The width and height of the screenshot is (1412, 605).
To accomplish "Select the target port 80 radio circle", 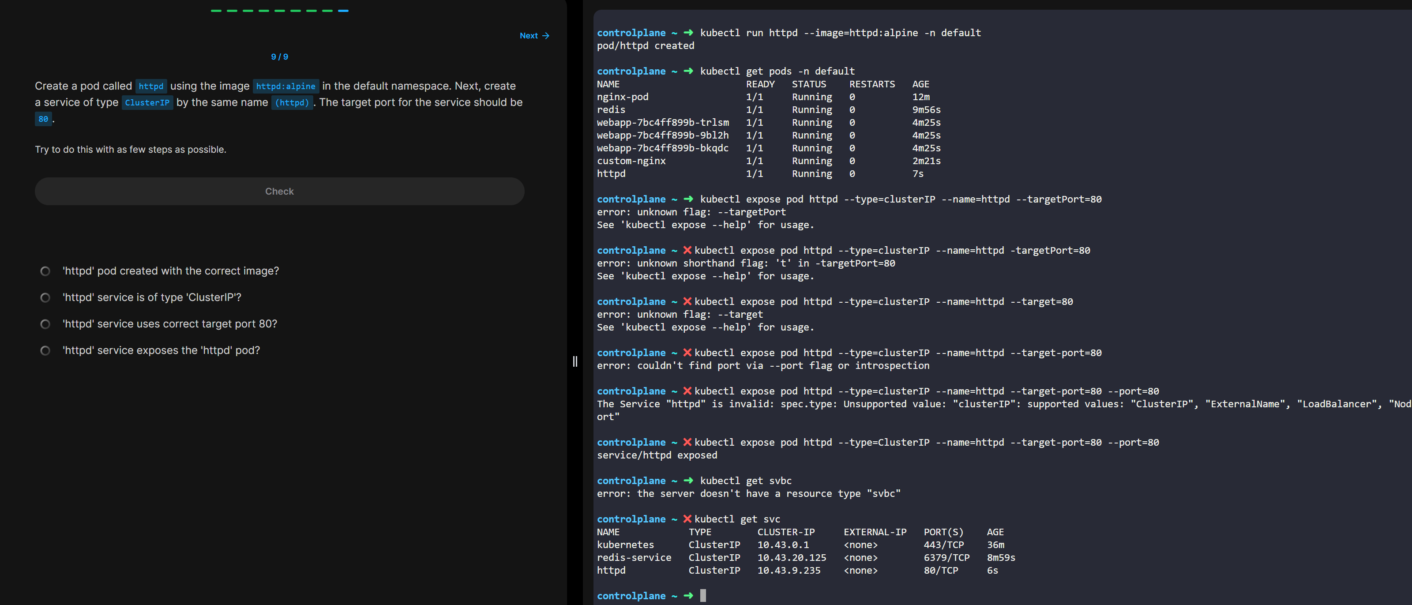I will (x=45, y=324).
